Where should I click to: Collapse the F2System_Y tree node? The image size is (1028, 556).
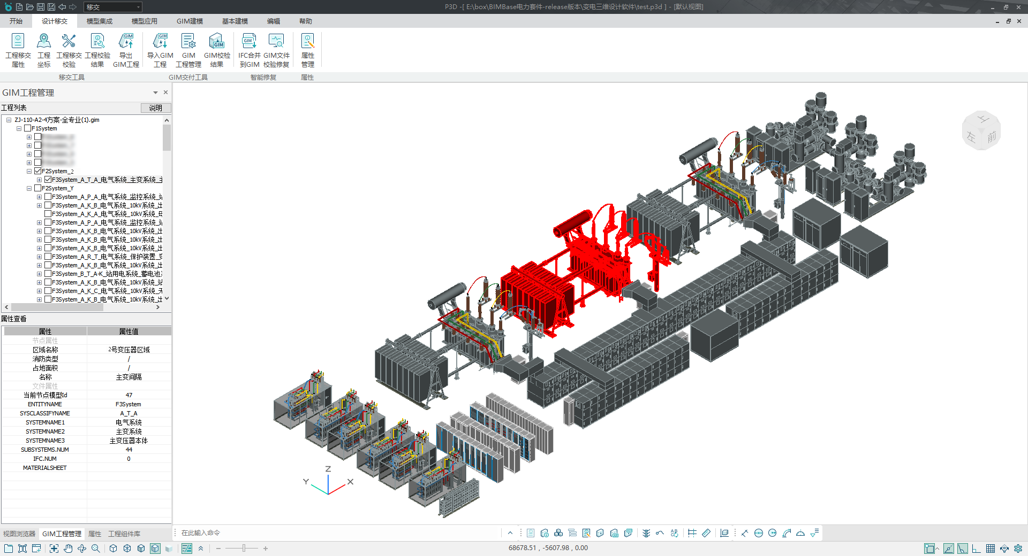click(x=29, y=188)
